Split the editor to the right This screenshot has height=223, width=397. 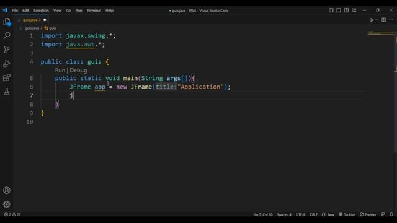coord(384,20)
